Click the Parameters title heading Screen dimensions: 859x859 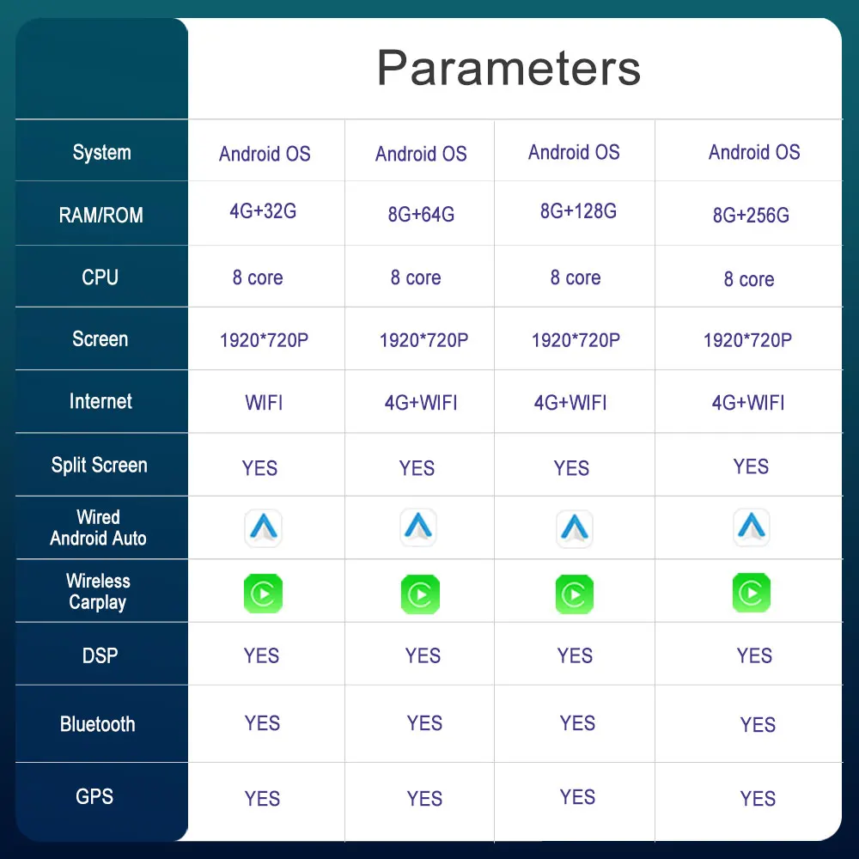[509, 67]
